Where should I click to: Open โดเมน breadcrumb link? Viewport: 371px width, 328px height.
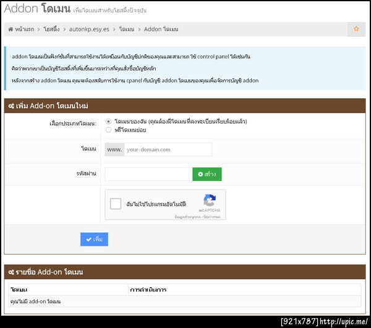127,29
